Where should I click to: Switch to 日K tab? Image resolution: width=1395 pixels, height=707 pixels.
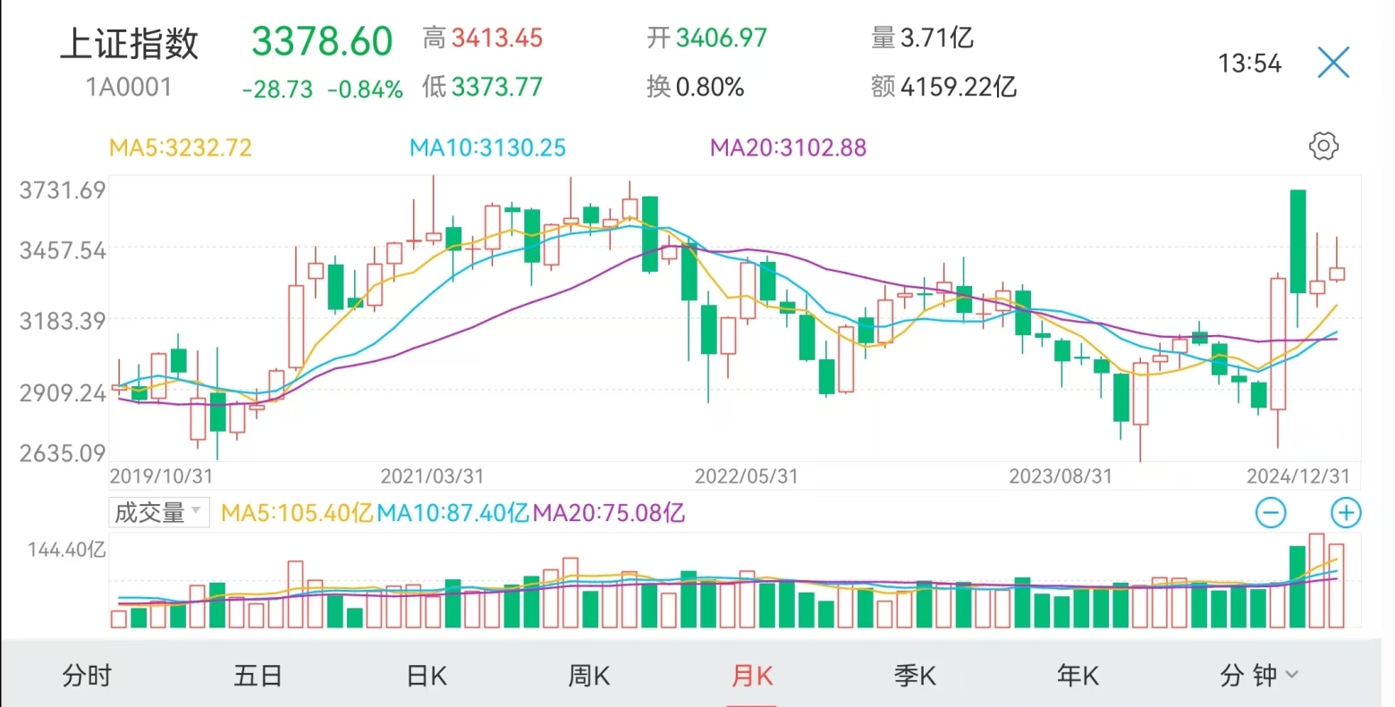[427, 676]
